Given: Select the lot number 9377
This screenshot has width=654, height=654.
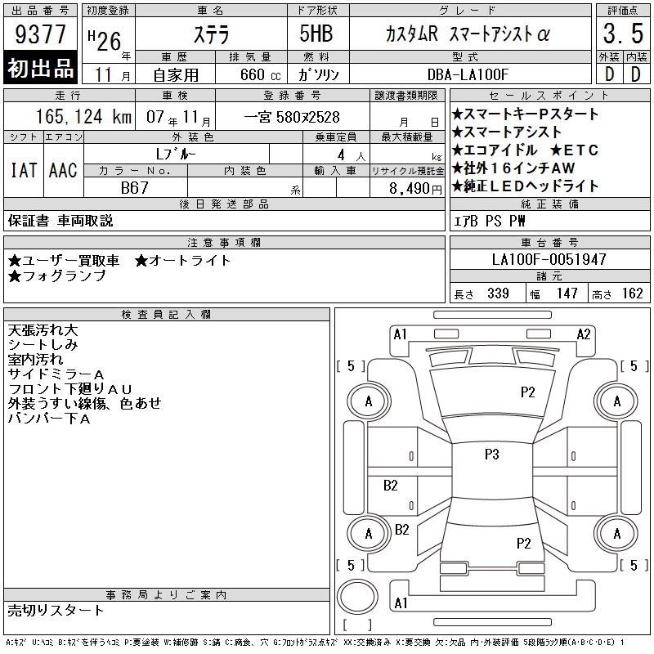Looking at the screenshot, I should point(40,34).
